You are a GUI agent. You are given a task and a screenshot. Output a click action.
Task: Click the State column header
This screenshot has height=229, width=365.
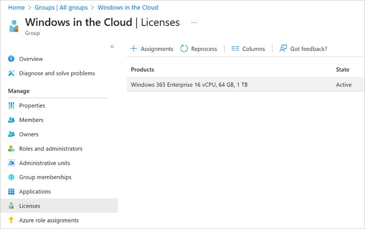[342, 70]
